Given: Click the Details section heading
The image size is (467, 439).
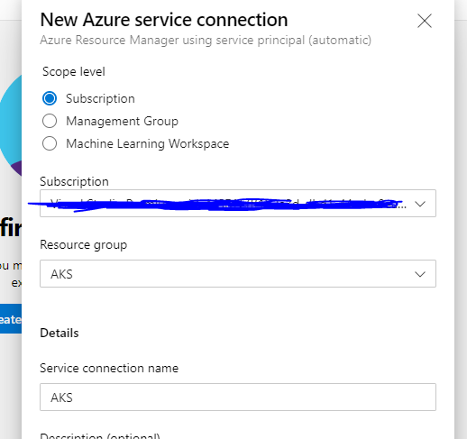Looking at the screenshot, I should 60,333.
